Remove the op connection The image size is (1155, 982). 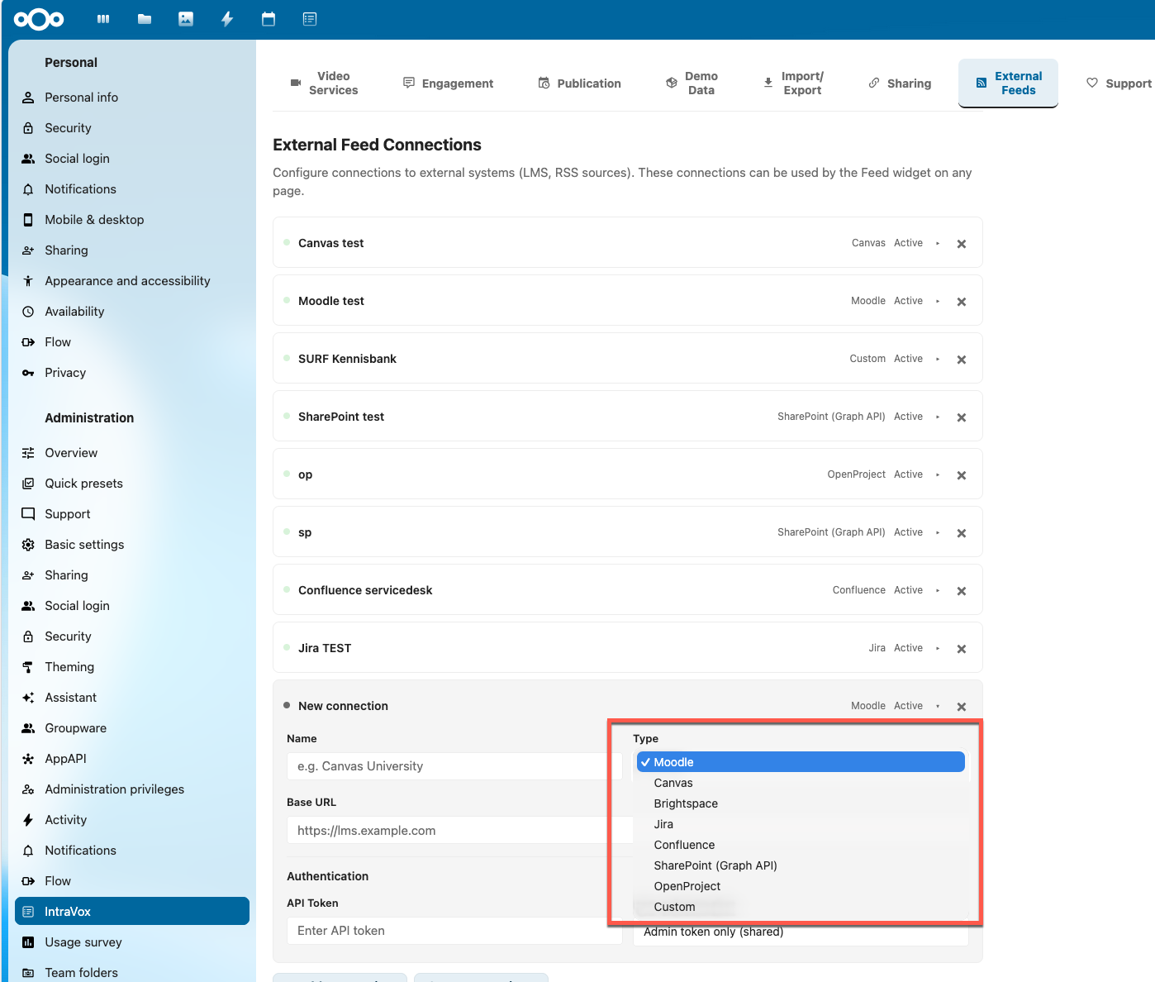[962, 475]
